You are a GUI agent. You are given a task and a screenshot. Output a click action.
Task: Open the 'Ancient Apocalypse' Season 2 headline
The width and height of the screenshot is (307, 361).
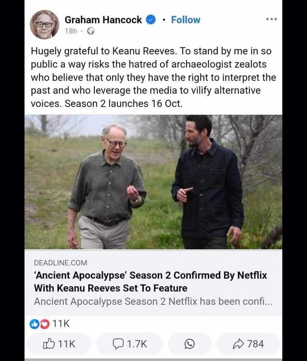click(150, 282)
